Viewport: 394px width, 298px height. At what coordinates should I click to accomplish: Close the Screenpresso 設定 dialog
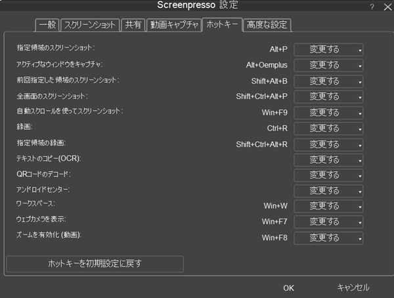click(x=387, y=7)
